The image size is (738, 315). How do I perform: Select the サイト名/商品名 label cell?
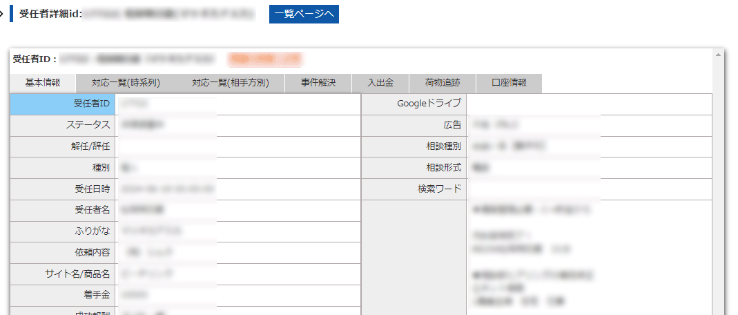pos(63,274)
